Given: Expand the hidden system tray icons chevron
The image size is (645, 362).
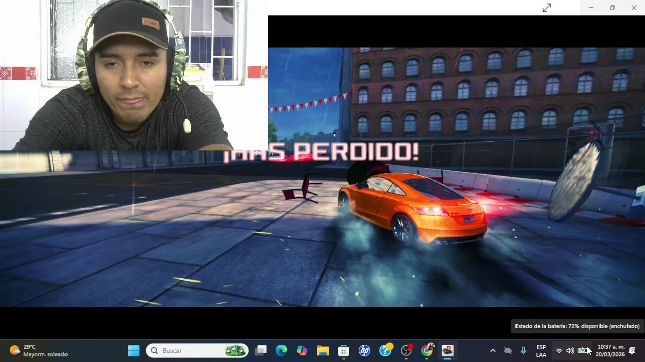Looking at the screenshot, I should (x=493, y=350).
